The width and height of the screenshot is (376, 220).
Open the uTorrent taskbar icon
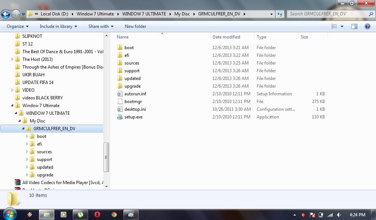(80, 214)
